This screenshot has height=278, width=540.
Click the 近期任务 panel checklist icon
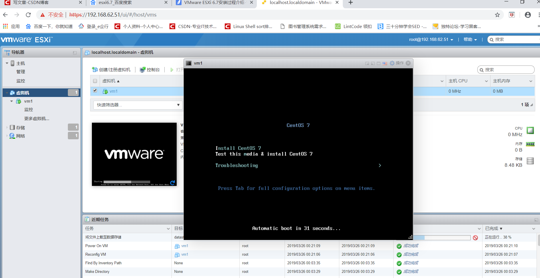(x=87, y=219)
